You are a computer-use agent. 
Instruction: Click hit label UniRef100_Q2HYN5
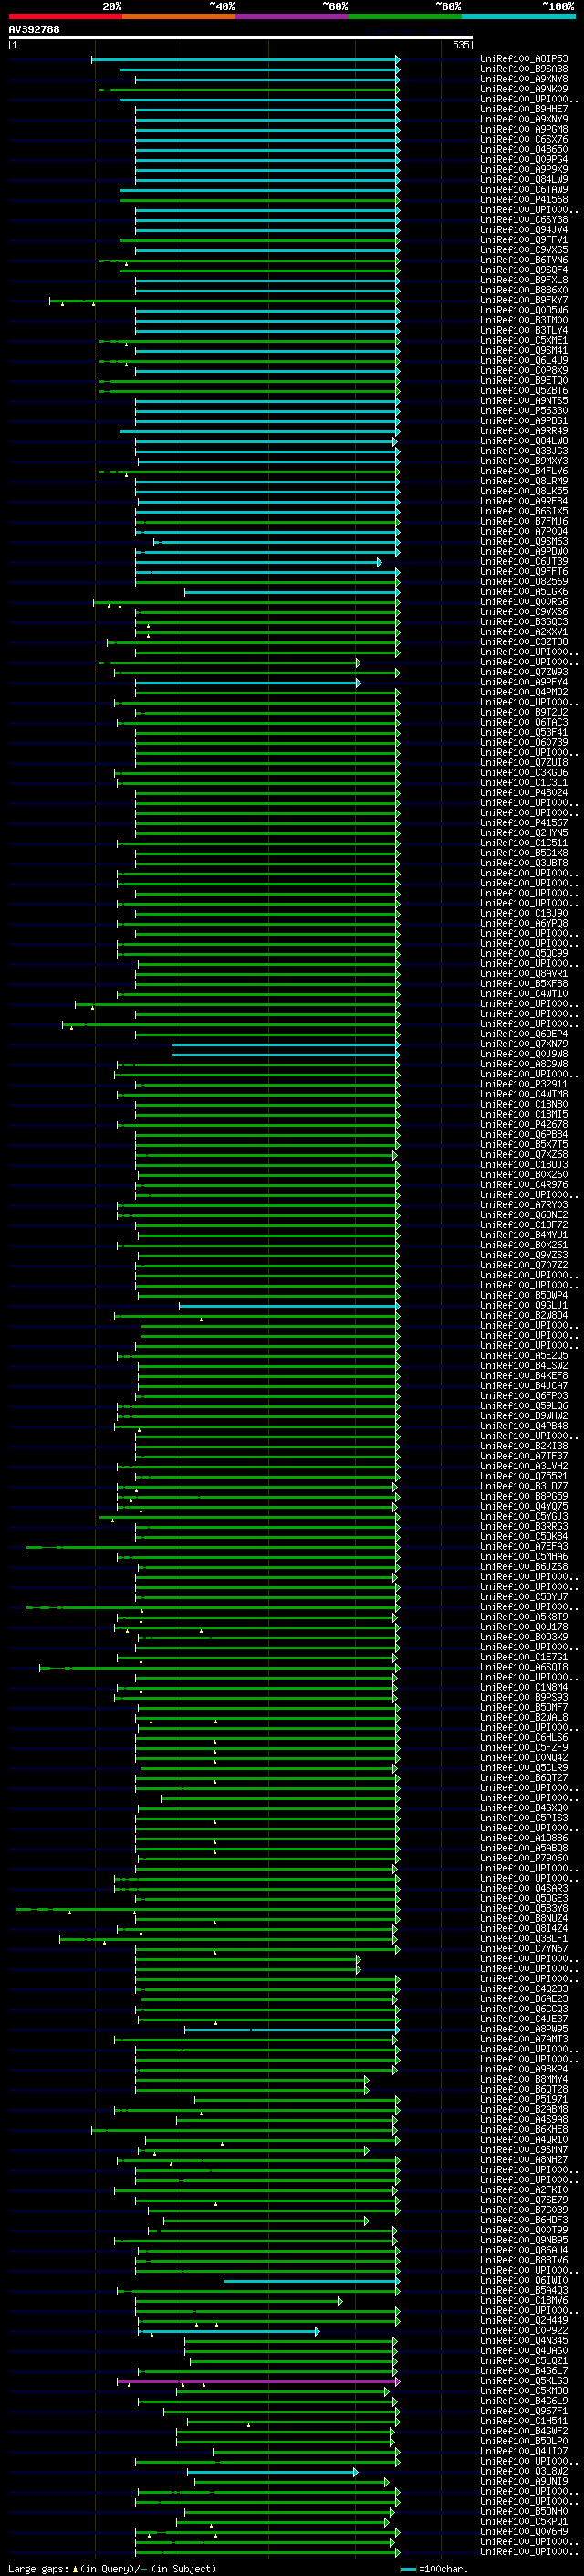[524, 833]
